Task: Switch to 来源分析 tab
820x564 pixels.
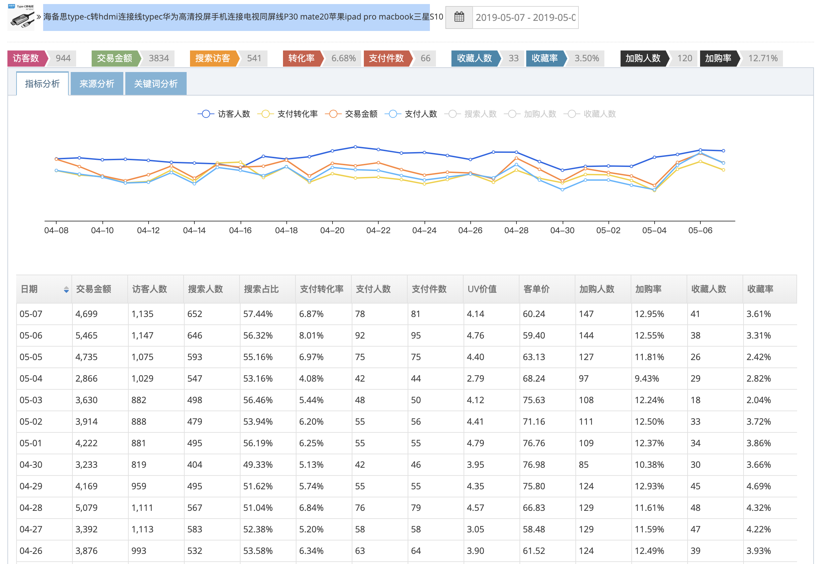Action: (97, 84)
